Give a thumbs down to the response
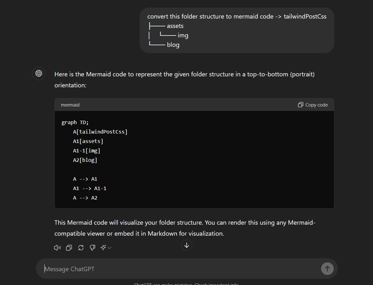373x285 pixels. pyautogui.click(x=92, y=248)
